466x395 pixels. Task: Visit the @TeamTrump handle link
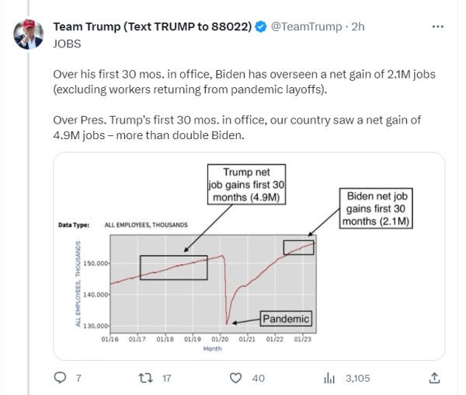[x=305, y=26]
